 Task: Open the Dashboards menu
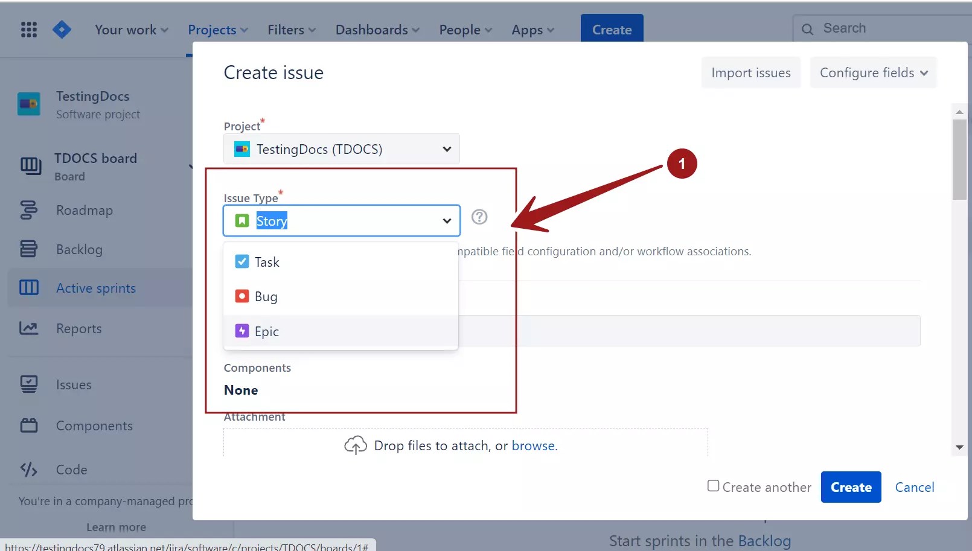pyautogui.click(x=376, y=29)
